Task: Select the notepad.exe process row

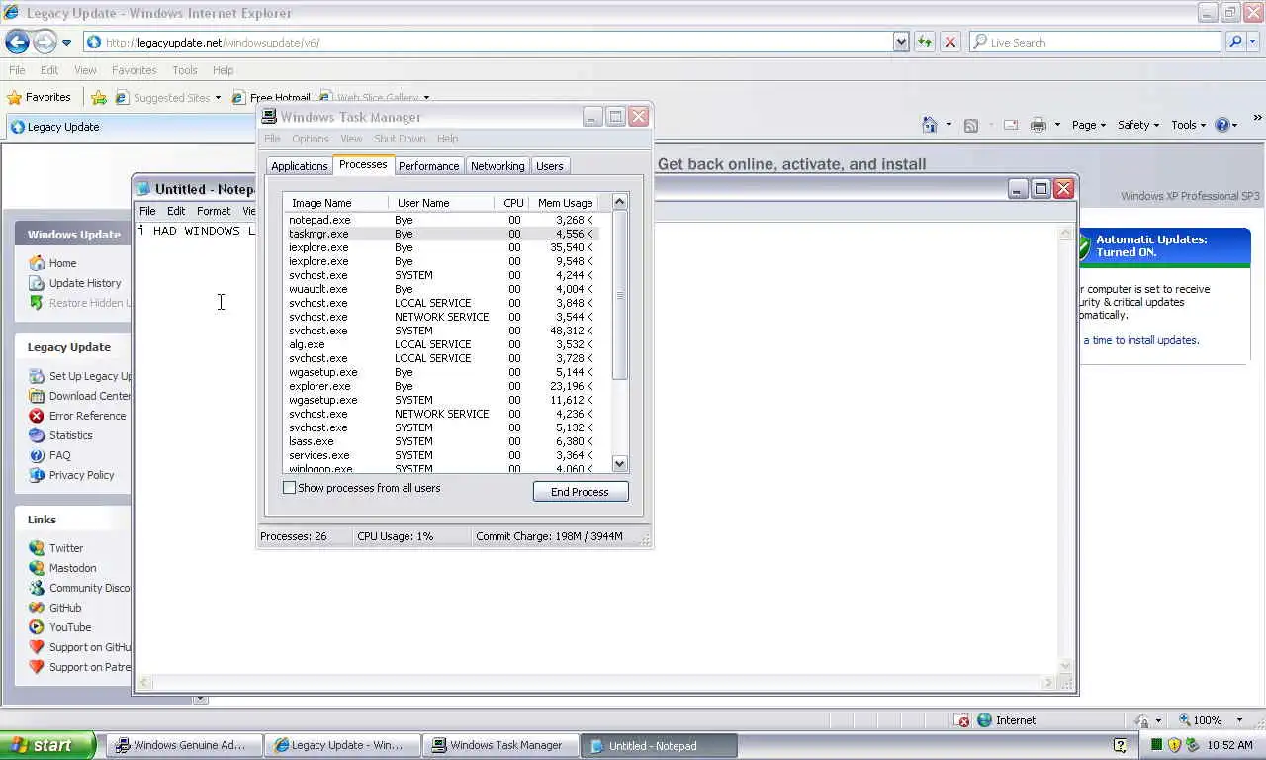Action: (x=441, y=220)
